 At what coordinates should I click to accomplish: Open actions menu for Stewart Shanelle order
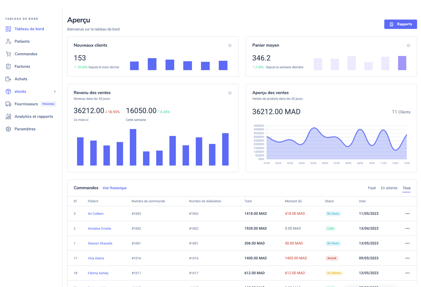pyautogui.click(x=407, y=243)
